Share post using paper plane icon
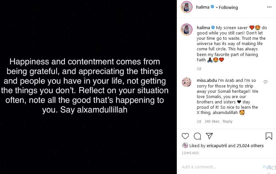The image size is (276, 174). pyautogui.click(x=209, y=136)
